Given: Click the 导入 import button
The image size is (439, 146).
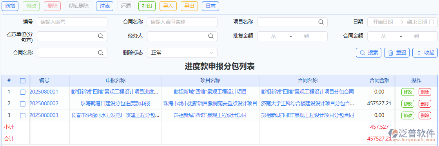Looking at the screenshot, I should pos(168,6).
